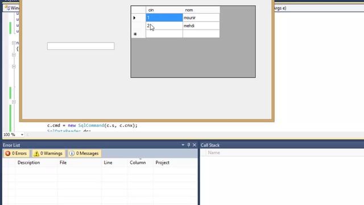Click the empty nom cell in new row
The height and width of the screenshot is (205, 364).
point(201,34)
